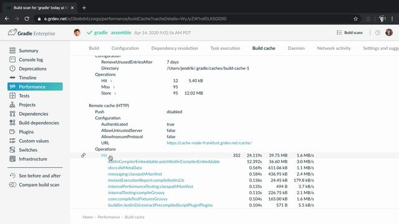Screen dimensions: 399x224
Task: Bookmark this page with the star icon
Action: tap(355, 19)
